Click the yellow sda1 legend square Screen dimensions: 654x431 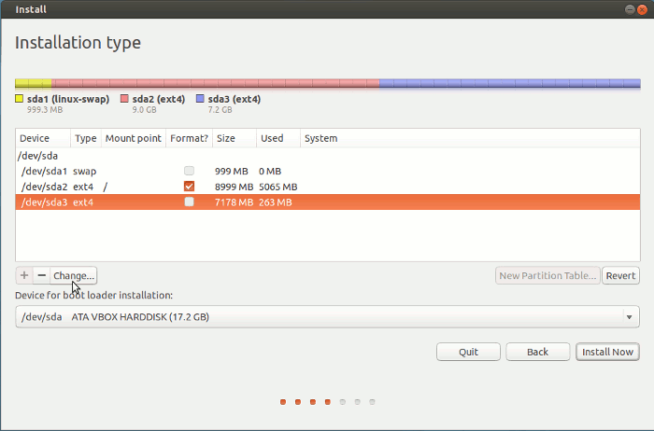pos(20,99)
